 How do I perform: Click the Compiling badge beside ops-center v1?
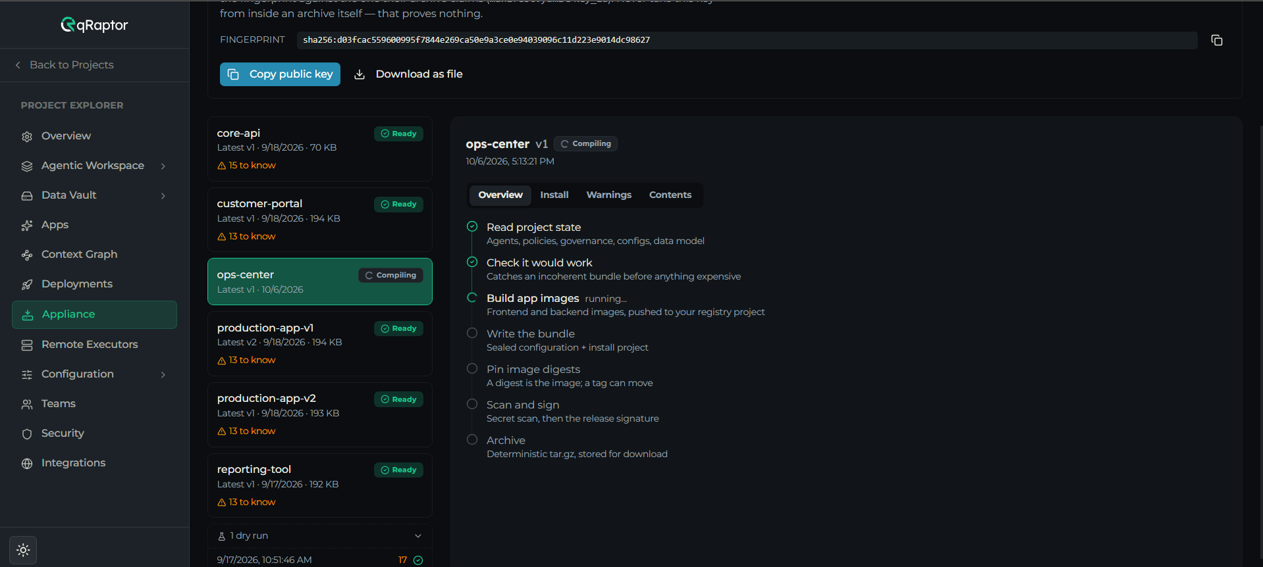585,144
